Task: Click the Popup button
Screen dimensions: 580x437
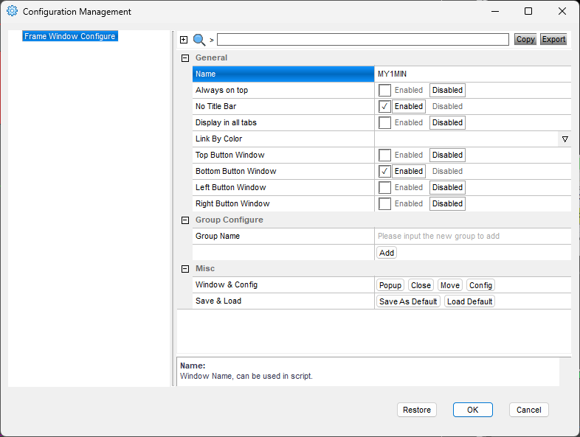Action: [x=390, y=285]
